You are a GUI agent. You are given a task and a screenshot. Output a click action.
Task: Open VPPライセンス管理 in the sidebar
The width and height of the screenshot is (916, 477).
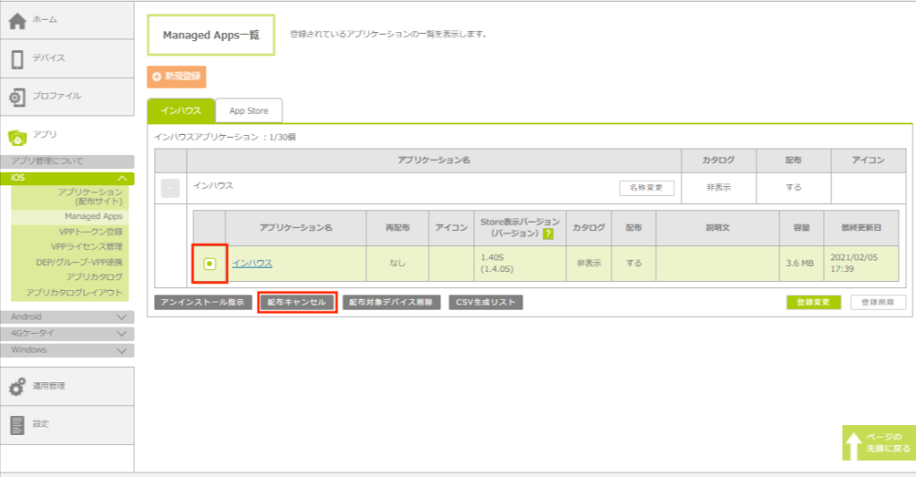(x=87, y=247)
